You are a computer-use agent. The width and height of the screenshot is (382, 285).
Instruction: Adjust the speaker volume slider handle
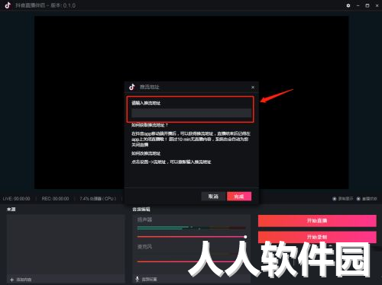tap(245, 237)
